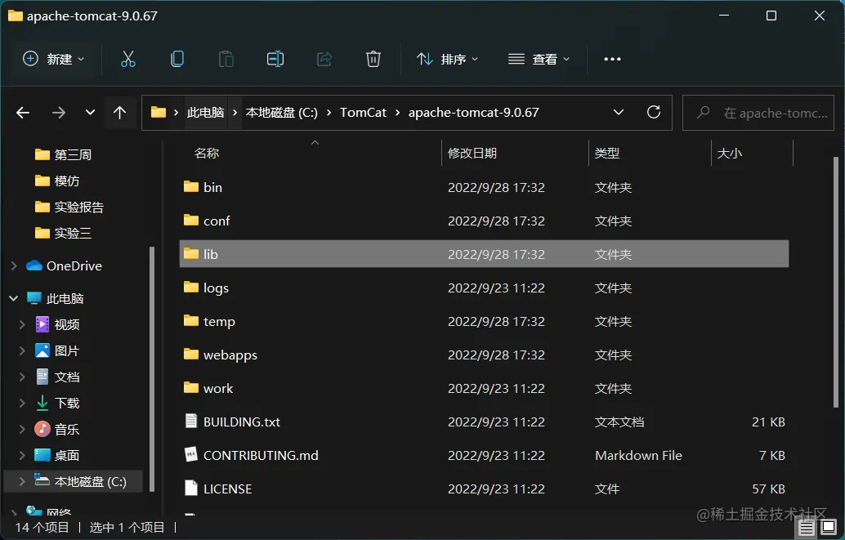Select 实验报告 folder in sidebar
Image resolution: width=845 pixels, height=540 pixels.
69,207
